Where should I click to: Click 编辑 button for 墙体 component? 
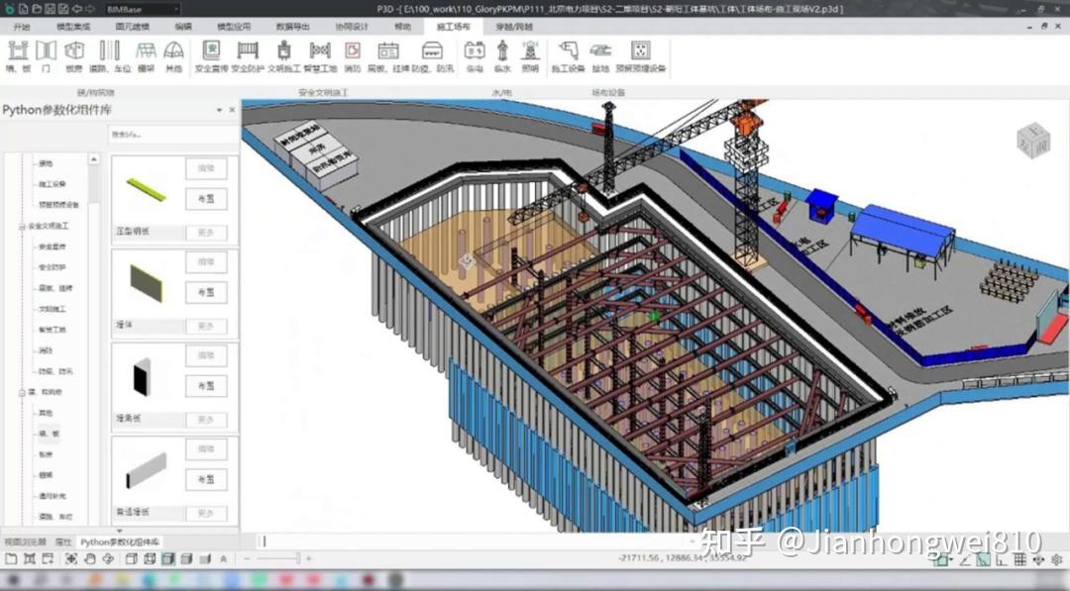click(205, 262)
